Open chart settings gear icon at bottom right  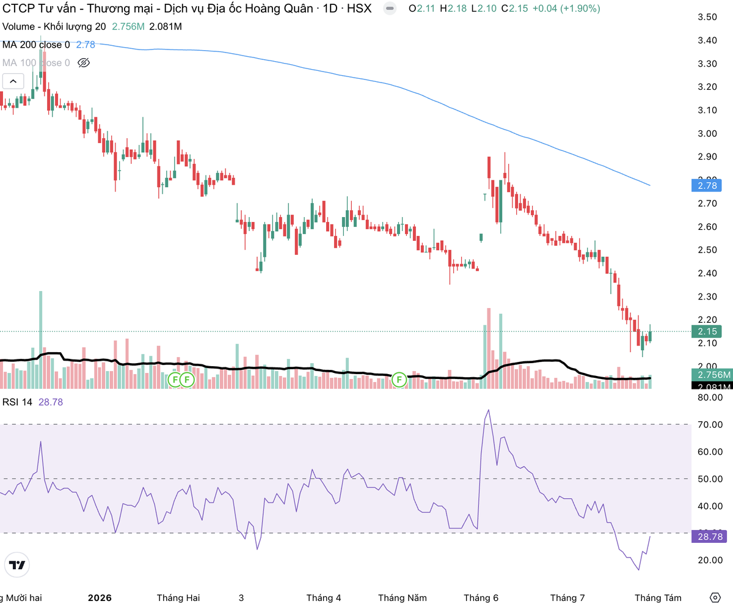pos(715,597)
